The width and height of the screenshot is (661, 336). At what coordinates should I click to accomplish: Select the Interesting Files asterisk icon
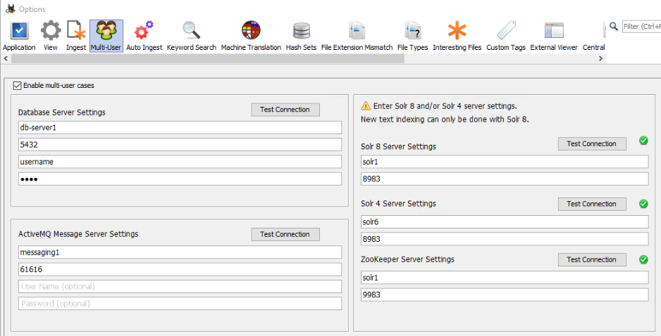point(457,31)
